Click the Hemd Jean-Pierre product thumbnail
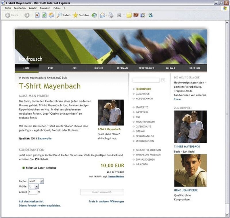230x218 pixels. (190, 170)
